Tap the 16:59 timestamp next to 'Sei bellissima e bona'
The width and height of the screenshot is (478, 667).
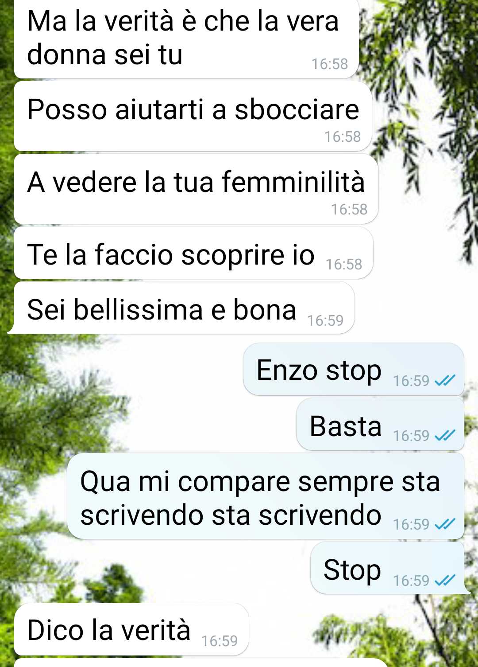(325, 320)
